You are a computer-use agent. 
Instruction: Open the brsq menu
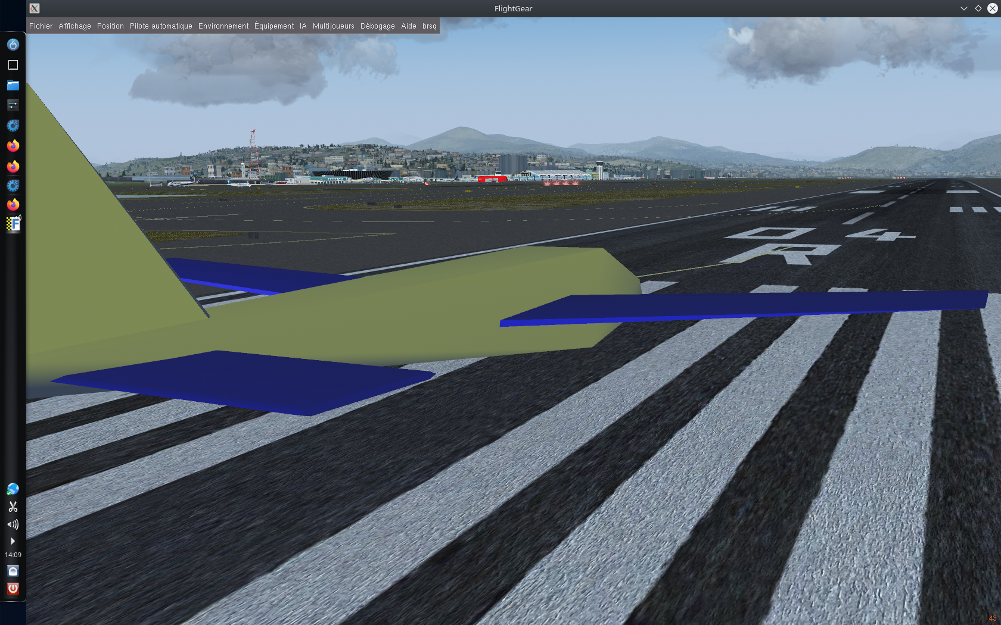point(430,26)
